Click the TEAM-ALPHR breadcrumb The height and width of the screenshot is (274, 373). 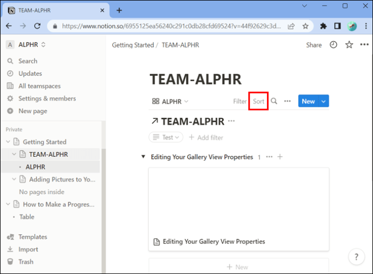click(181, 45)
